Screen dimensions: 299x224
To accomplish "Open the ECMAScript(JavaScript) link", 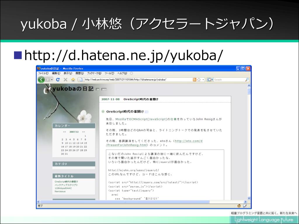I will coord(148,119).
